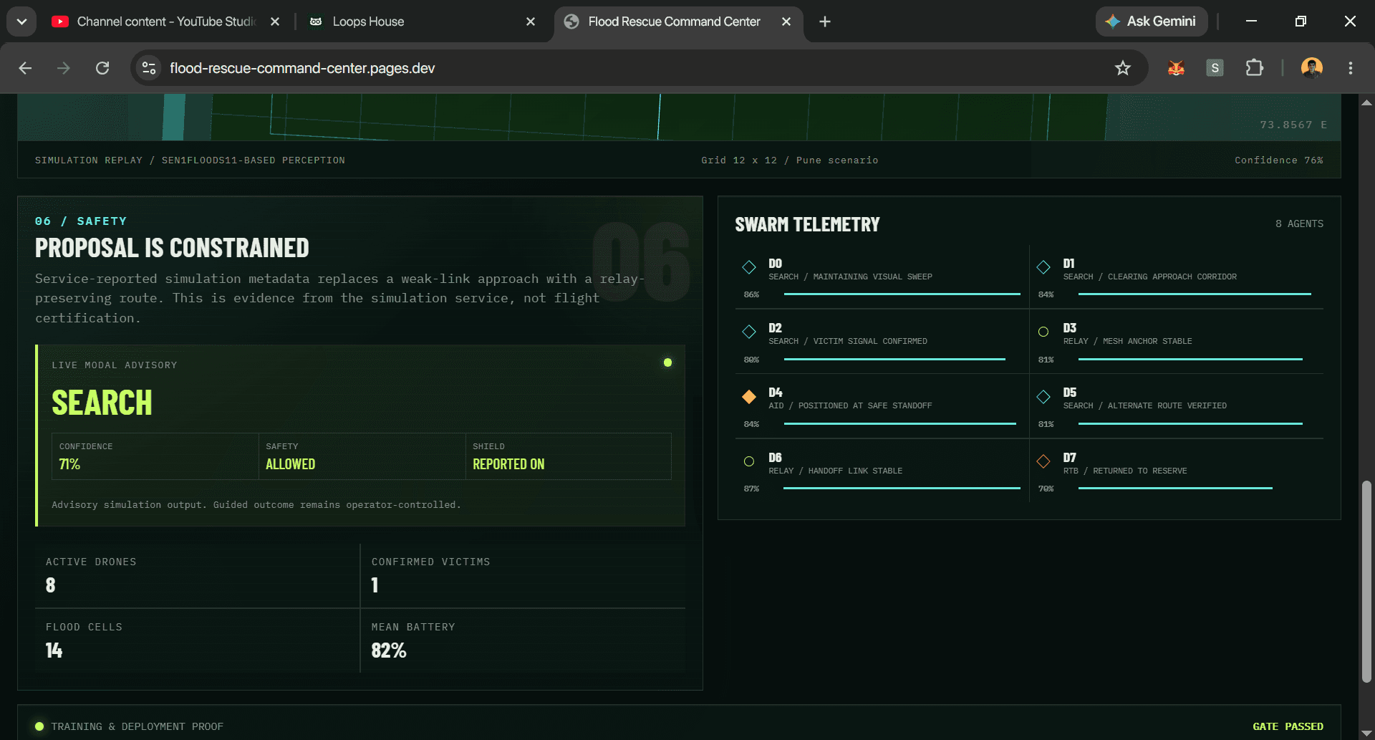The image size is (1375, 740).
Task: Click D3 RELAY / MESH ANCHOR STABLE text
Action: point(1127,341)
